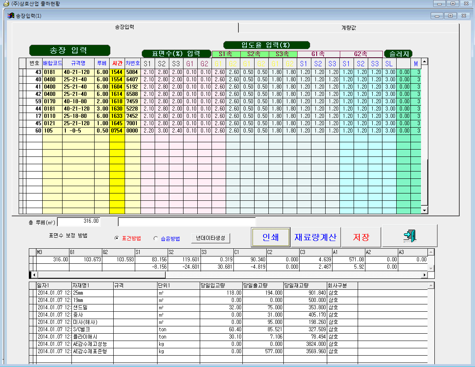The image size is (475, 367).
Task: Click the AE감수제고성능 material name
Action: [x=93, y=344]
